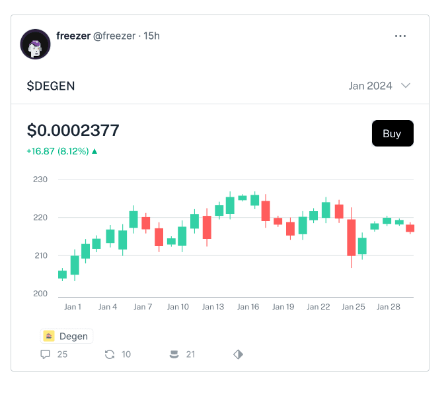Open the three-dots more options menu
Screen dimensions: 448x394
coord(400,36)
